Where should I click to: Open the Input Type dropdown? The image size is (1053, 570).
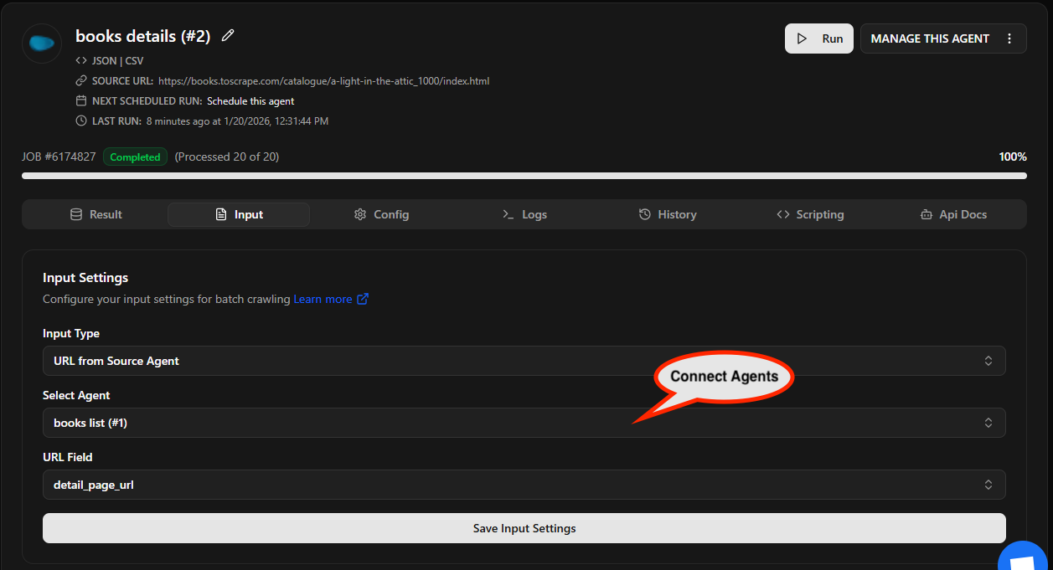pos(524,361)
